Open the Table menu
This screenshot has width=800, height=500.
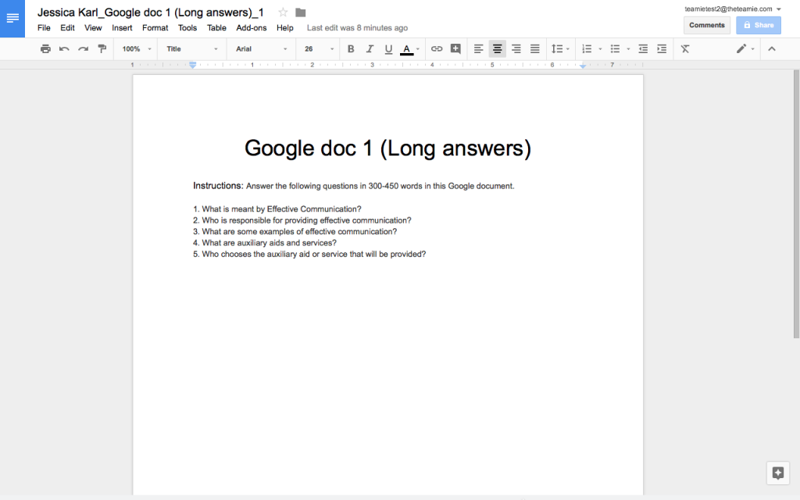pyautogui.click(x=216, y=28)
